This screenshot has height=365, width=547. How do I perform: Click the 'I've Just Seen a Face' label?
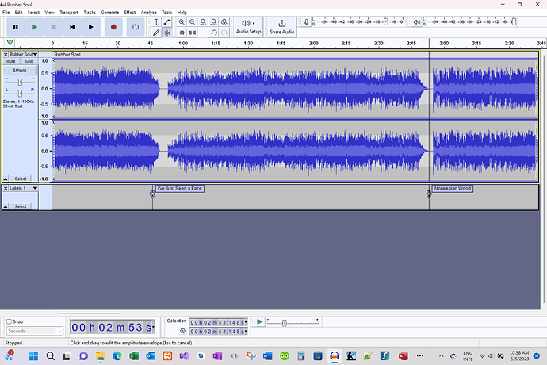click(180, 189)
